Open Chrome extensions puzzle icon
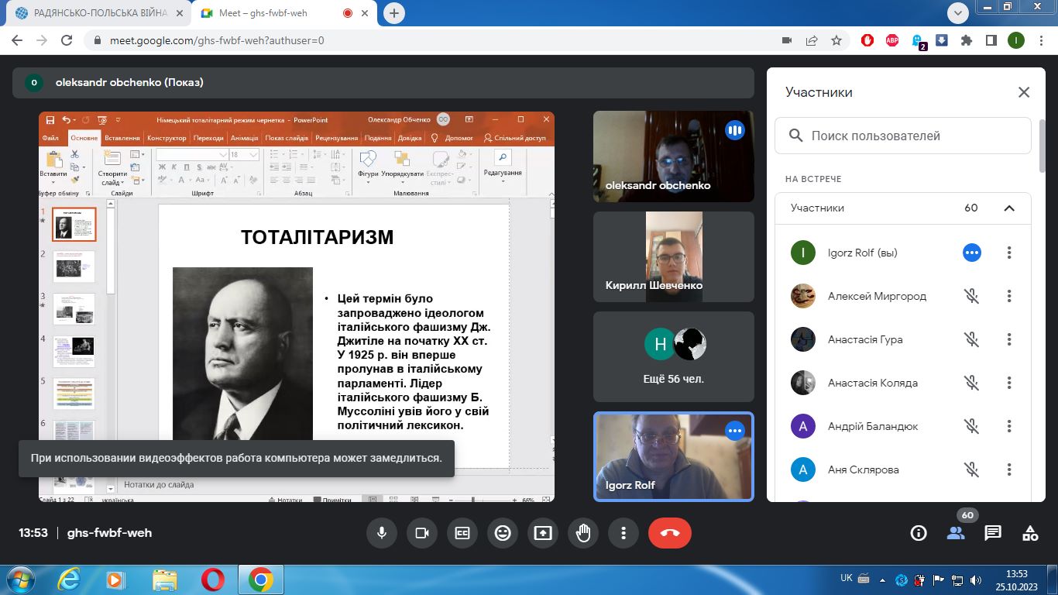The width and height of the screenshot is (1058, 595). (x=966, y=40)
